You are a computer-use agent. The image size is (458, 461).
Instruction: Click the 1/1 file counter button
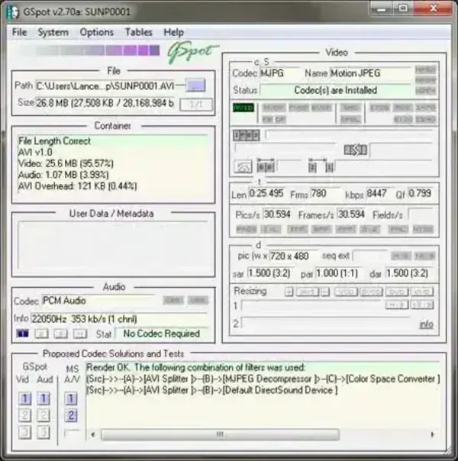pos(195,104)
